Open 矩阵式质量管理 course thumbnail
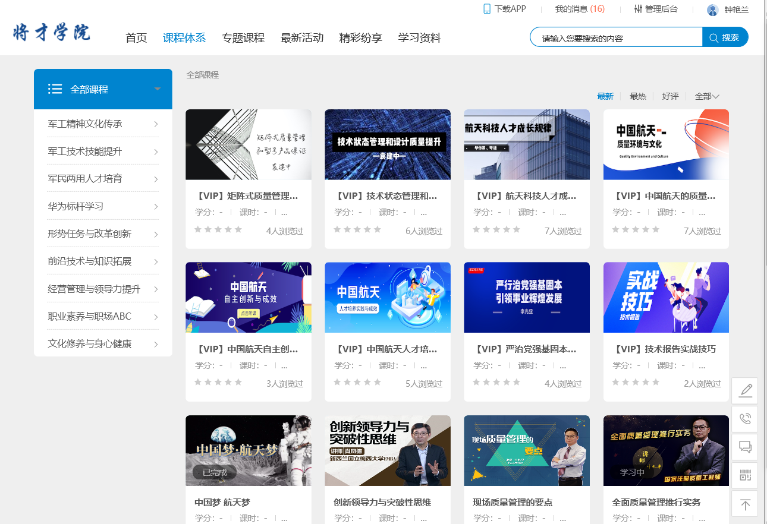 click(249, 144)
